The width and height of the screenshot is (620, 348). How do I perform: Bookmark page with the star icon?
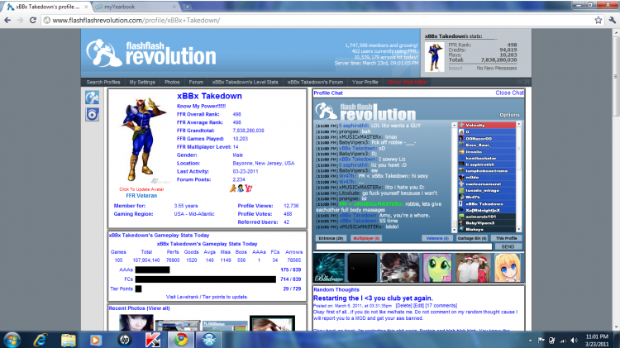tap(599, 20)
